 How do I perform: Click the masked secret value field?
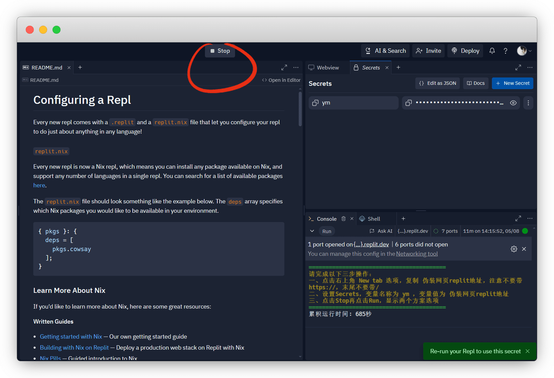pyautogui.click(x=461, y=103)
